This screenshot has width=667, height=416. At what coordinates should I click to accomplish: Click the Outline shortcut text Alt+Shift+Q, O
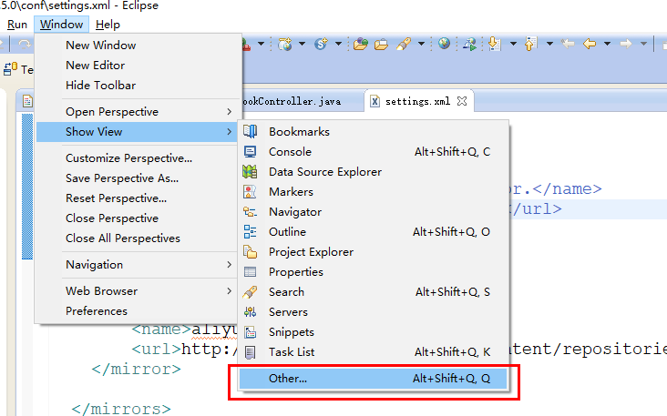451,232
